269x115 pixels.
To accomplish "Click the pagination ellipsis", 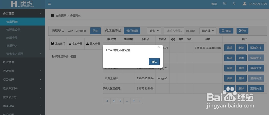I will pyautogui.click(x=127, y=101).
